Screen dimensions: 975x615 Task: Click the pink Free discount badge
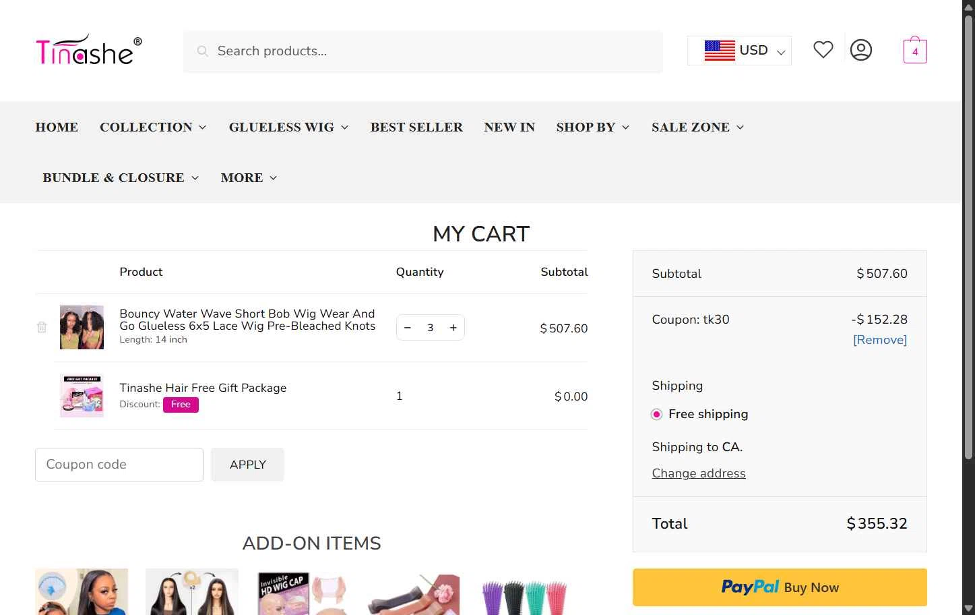(181, 405)
